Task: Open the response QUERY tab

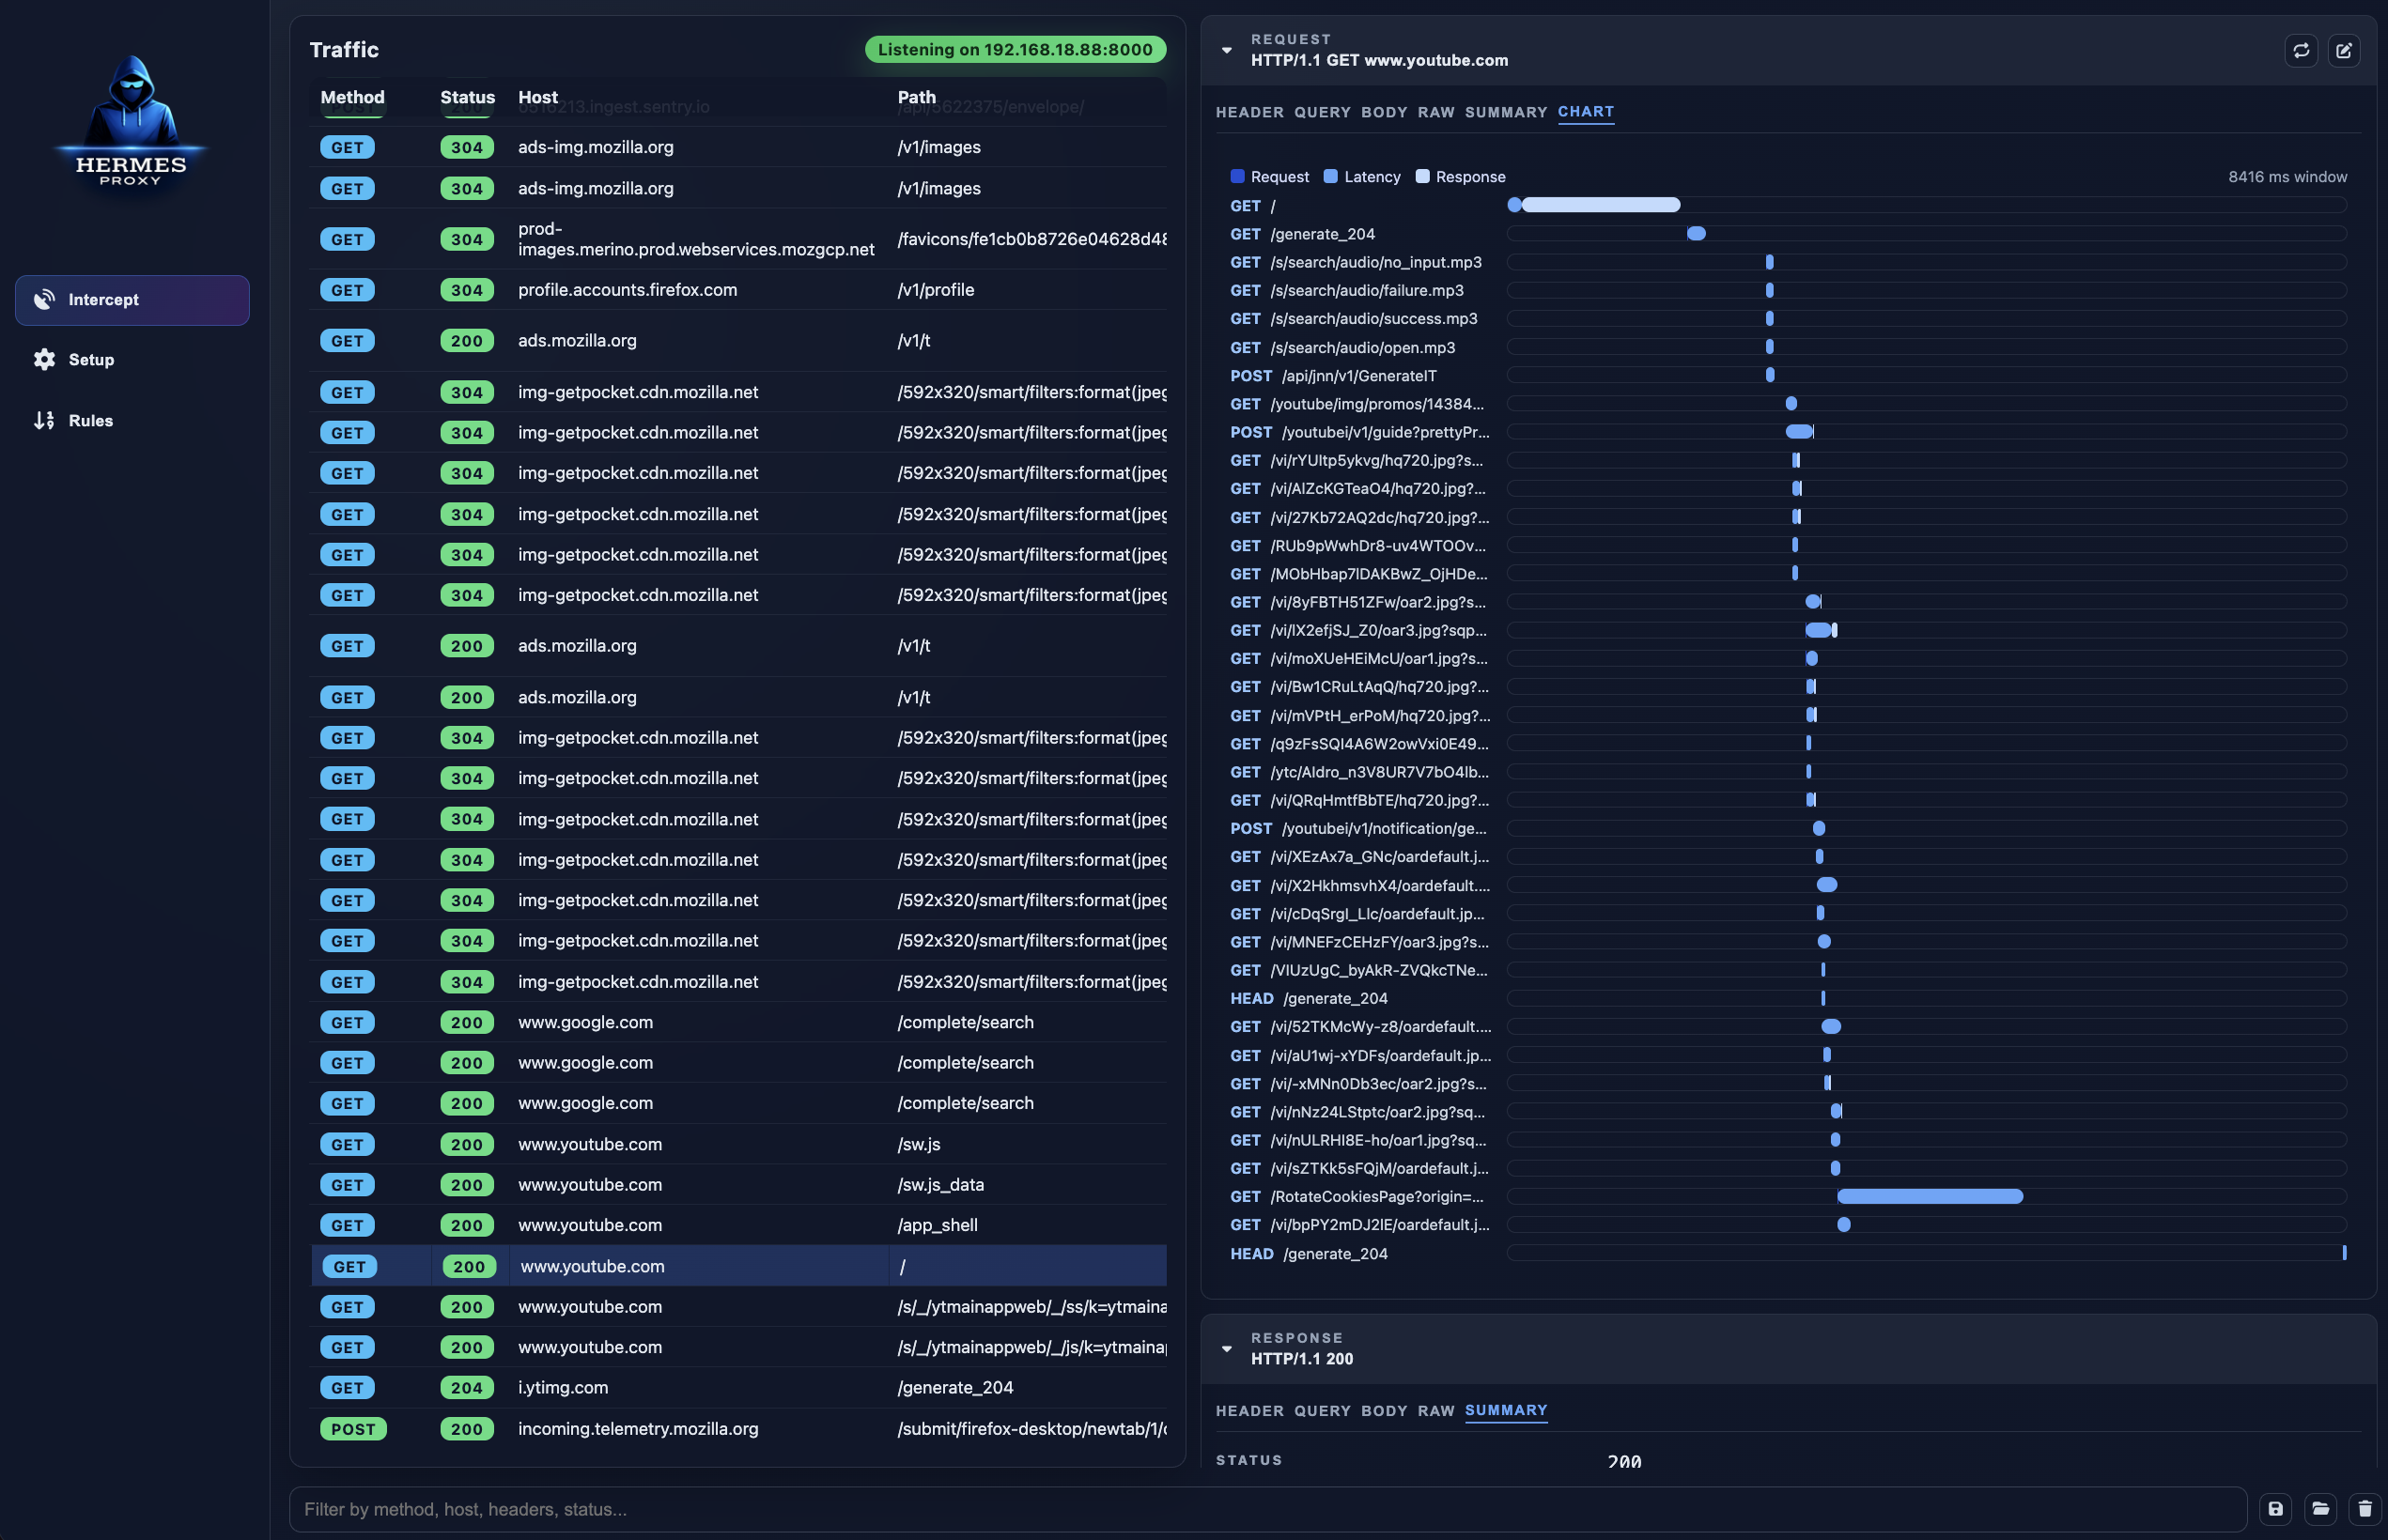Action: click(x=1323, y=1410)
